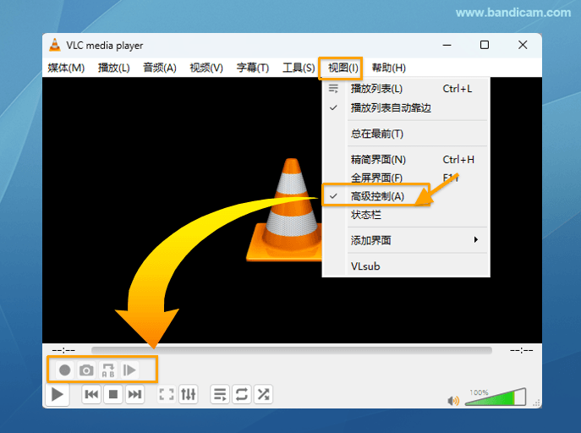Adjust the volume slider at 100%
This screenshot has height=433, width=581.
click(496, 397)
